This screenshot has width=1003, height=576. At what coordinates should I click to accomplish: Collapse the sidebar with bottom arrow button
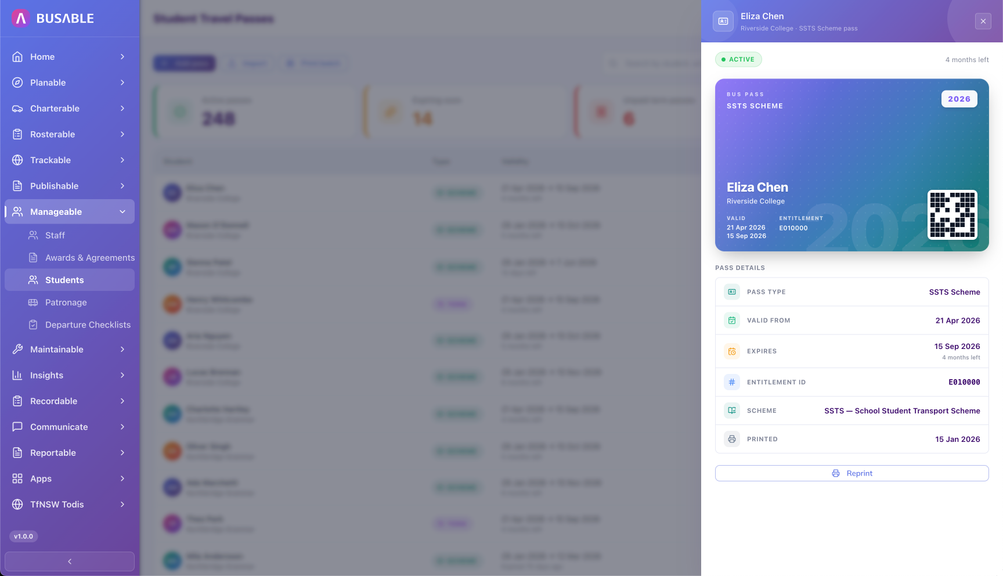point(70,561)
